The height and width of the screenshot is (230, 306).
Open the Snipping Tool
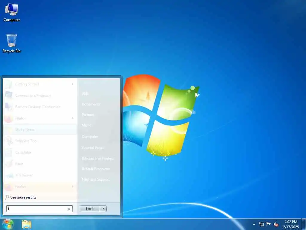(40, 141)
